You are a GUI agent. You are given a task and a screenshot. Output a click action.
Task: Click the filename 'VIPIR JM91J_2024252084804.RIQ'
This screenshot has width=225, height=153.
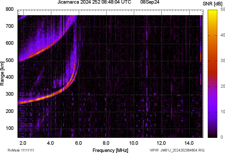point(177,150)
